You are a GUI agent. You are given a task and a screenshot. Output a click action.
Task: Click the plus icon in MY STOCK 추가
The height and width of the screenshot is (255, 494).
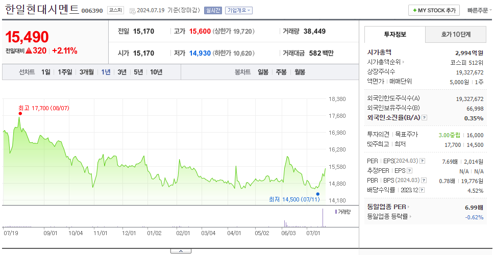pos(414,10)
